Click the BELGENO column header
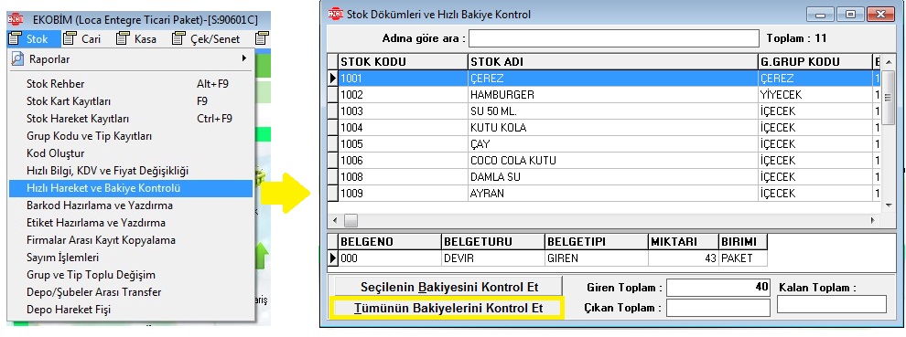The height and width of the screenshot is (337, 906). click(390, 242)
